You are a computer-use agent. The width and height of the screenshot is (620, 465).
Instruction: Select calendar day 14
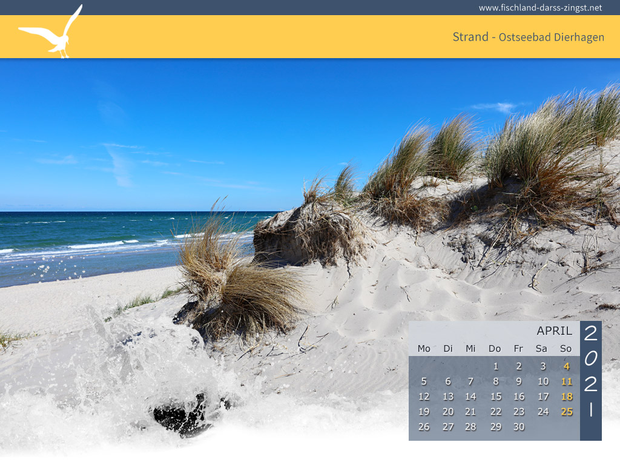point(470,396)
